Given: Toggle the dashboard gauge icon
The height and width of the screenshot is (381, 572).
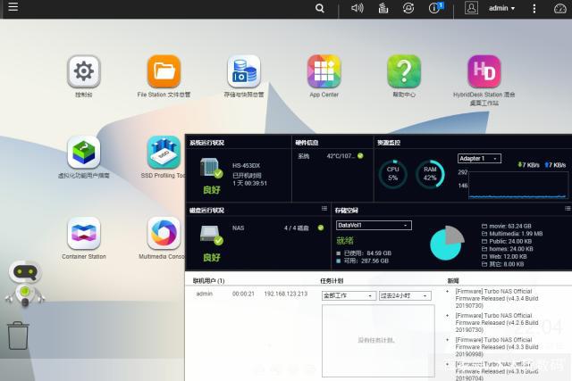Looking at the screenshot, I should (560, 8).
